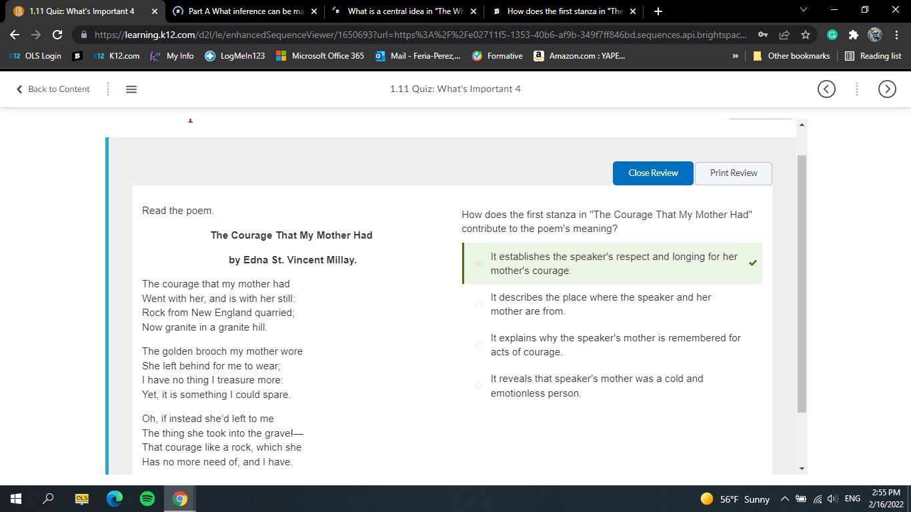Expand the hidden bookmarks overflow chevron

[735, 56]
